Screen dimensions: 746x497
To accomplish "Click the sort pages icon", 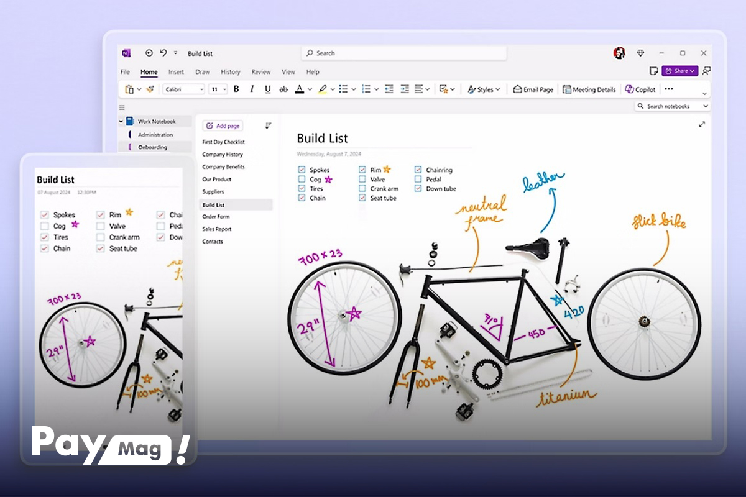I will (x=268, y=125).
